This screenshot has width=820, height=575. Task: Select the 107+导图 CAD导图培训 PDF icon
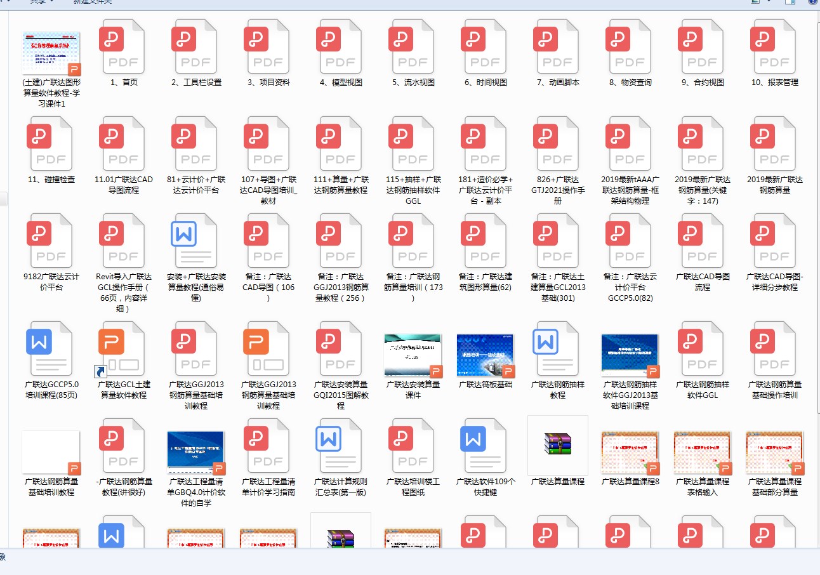(x=266, y=144)
